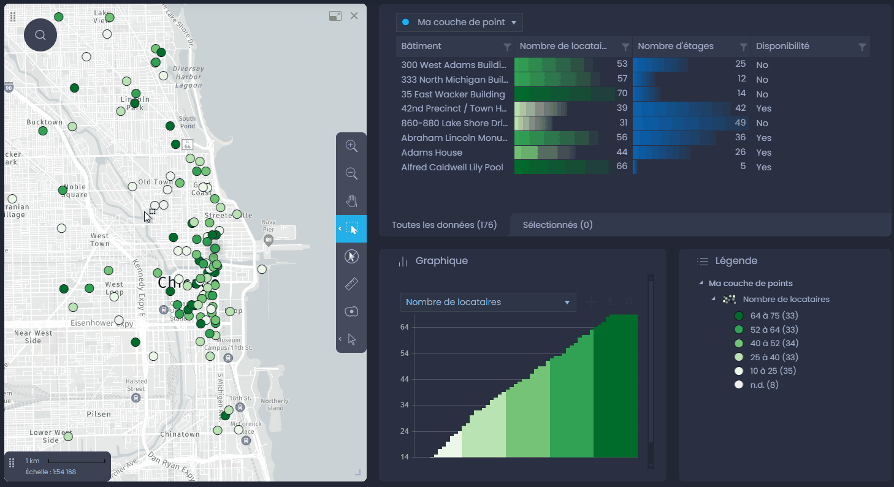Pick the ruler measurement tool
Screen dimensions: 894x487
(351, 284)
